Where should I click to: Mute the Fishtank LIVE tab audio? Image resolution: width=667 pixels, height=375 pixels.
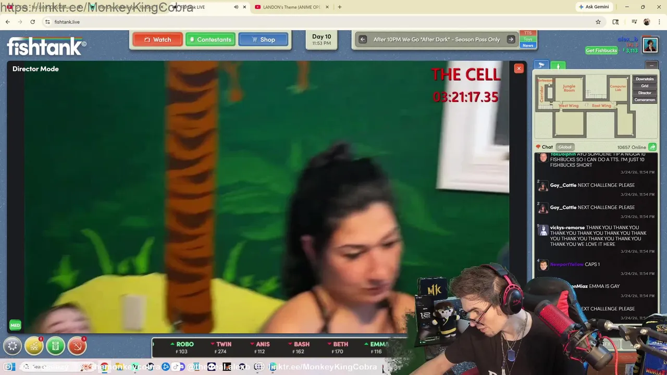pyautogui.click(x=236, y=7)
